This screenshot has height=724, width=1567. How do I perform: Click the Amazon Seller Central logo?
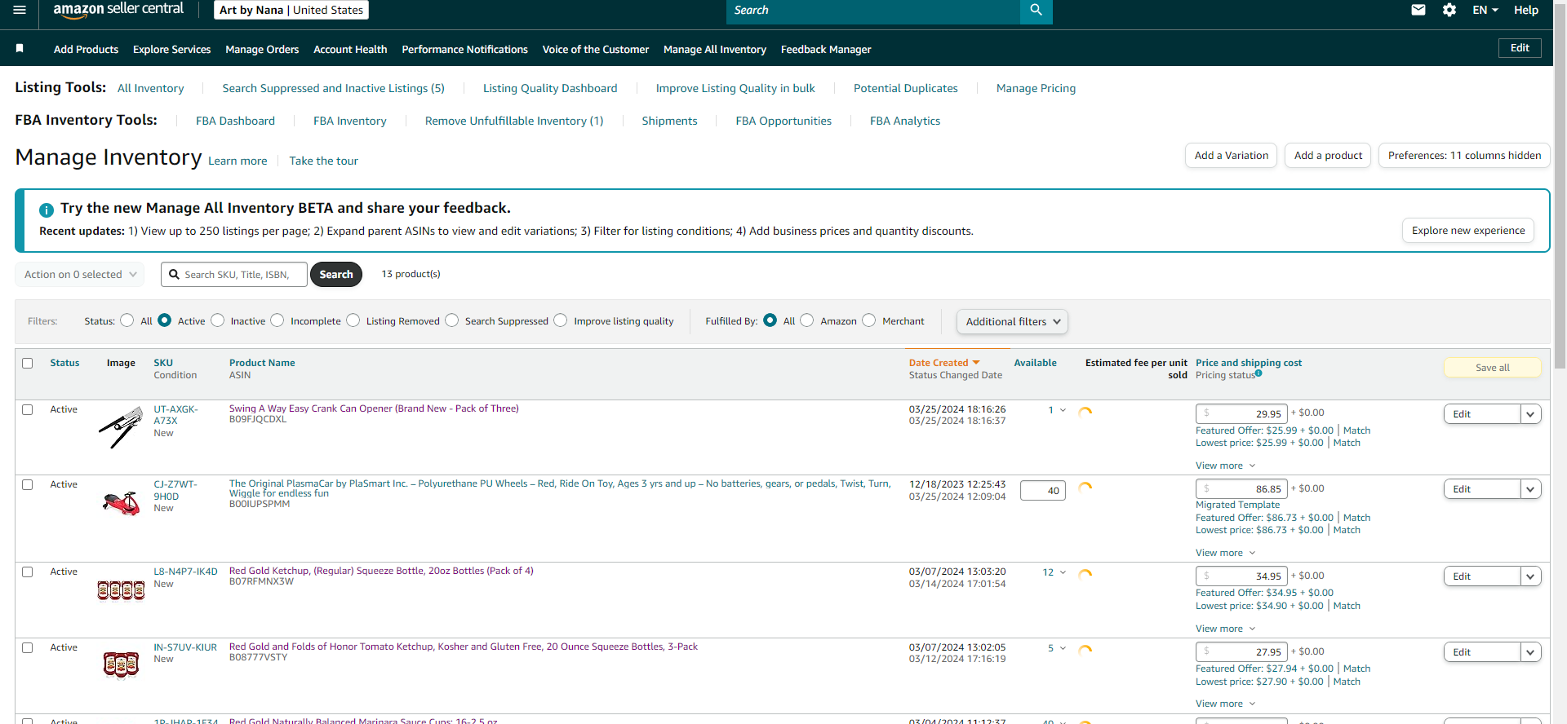pyautogui.click(x=118, y=10)
